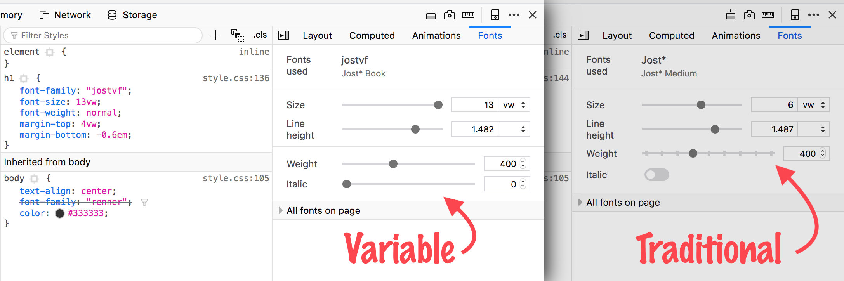Switch to Animations tab in right window
The image size is (844, 281).
(x=736, y=36)
